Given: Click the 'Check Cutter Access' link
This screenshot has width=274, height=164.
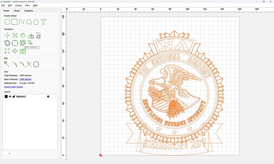Looking at the screenshot, I should pos(14,87).
